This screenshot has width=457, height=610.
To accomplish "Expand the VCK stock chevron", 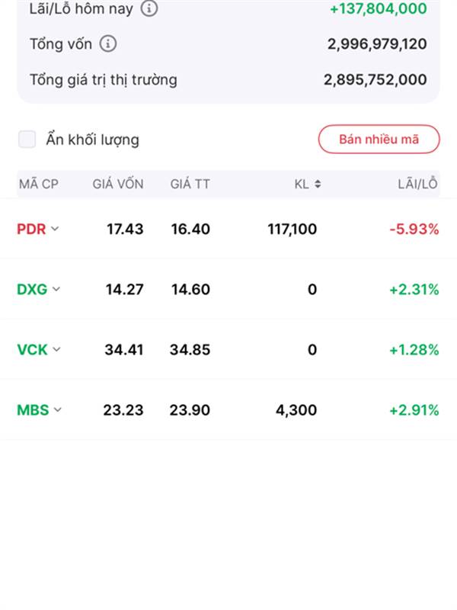I will pyautogui.click(x=56, y=350).
